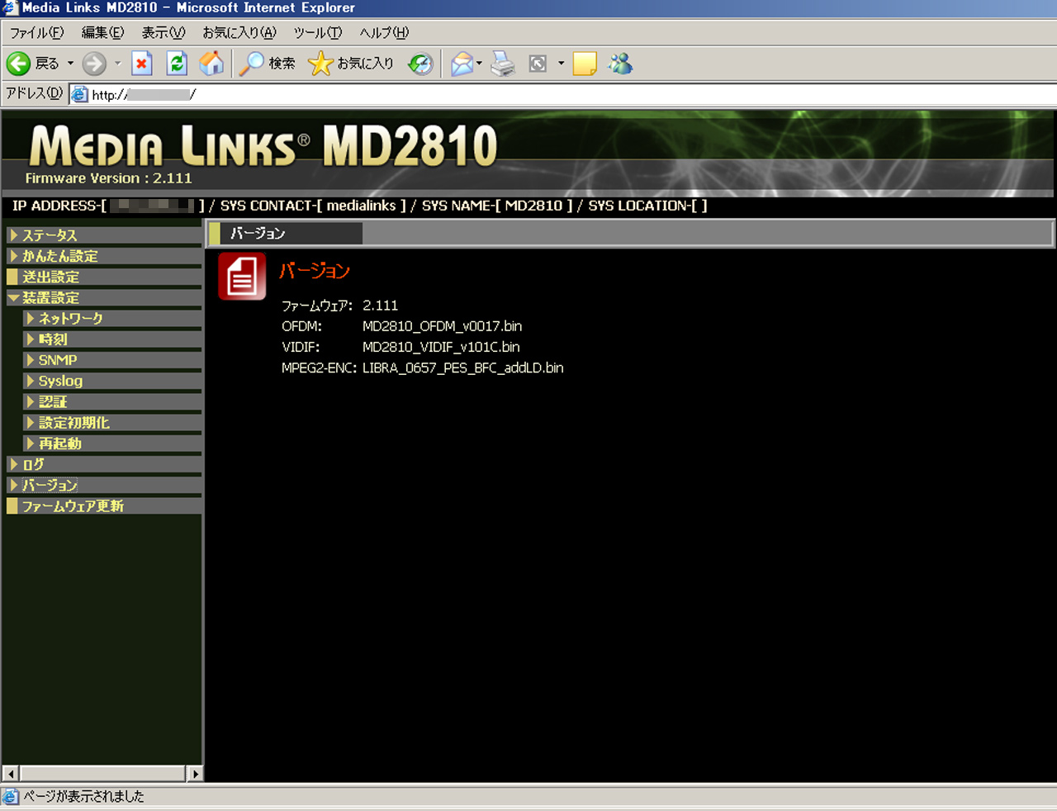The height and width of the screenshot is (811, 1057).
Task: Open the 編集(E) menu
Action: point(102,33)
